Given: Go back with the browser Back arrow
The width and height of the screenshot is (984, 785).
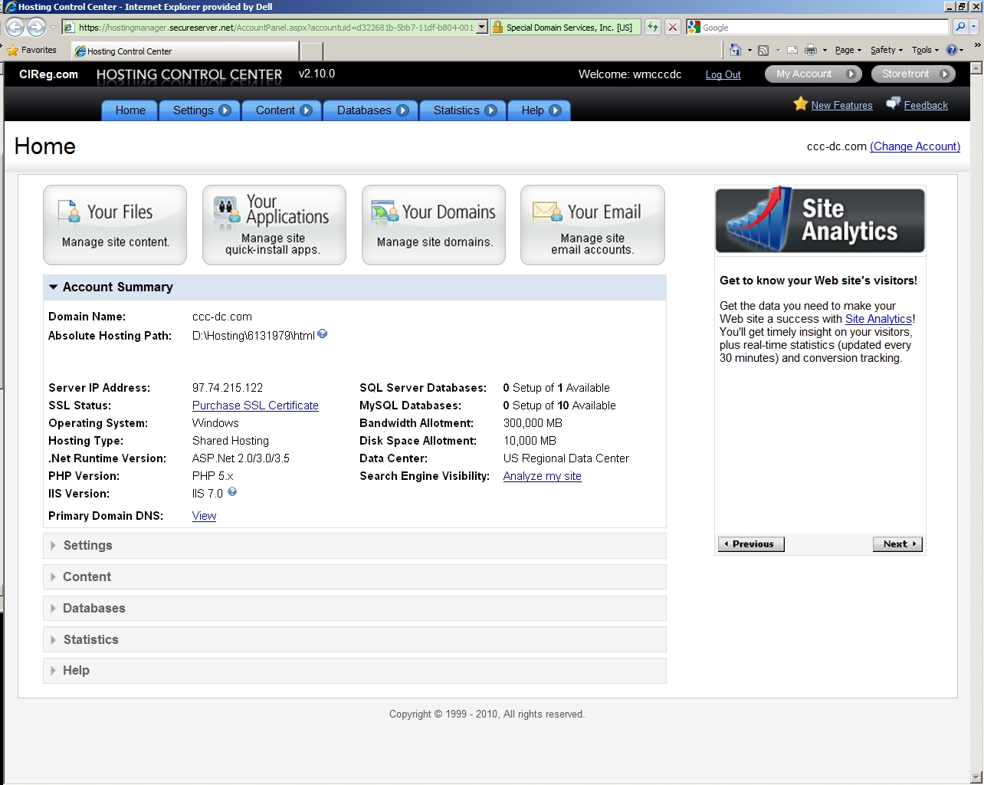Looking at the screenshot, I should point(15,27).
